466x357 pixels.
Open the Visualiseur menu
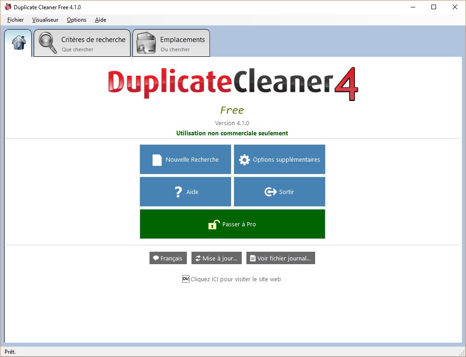[x=45, y=20]
